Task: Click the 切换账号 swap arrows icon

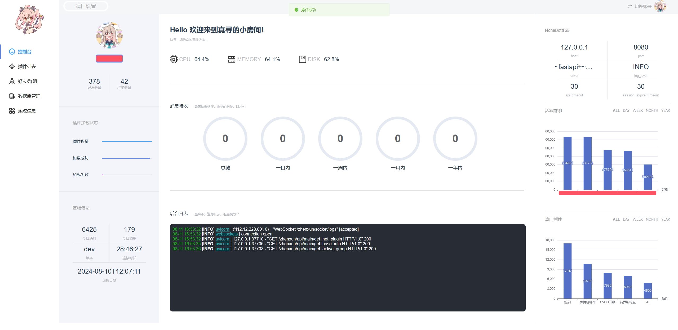Action: (630, 6)
